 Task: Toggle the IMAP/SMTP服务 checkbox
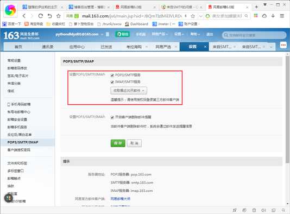click(x=112, y=82)
